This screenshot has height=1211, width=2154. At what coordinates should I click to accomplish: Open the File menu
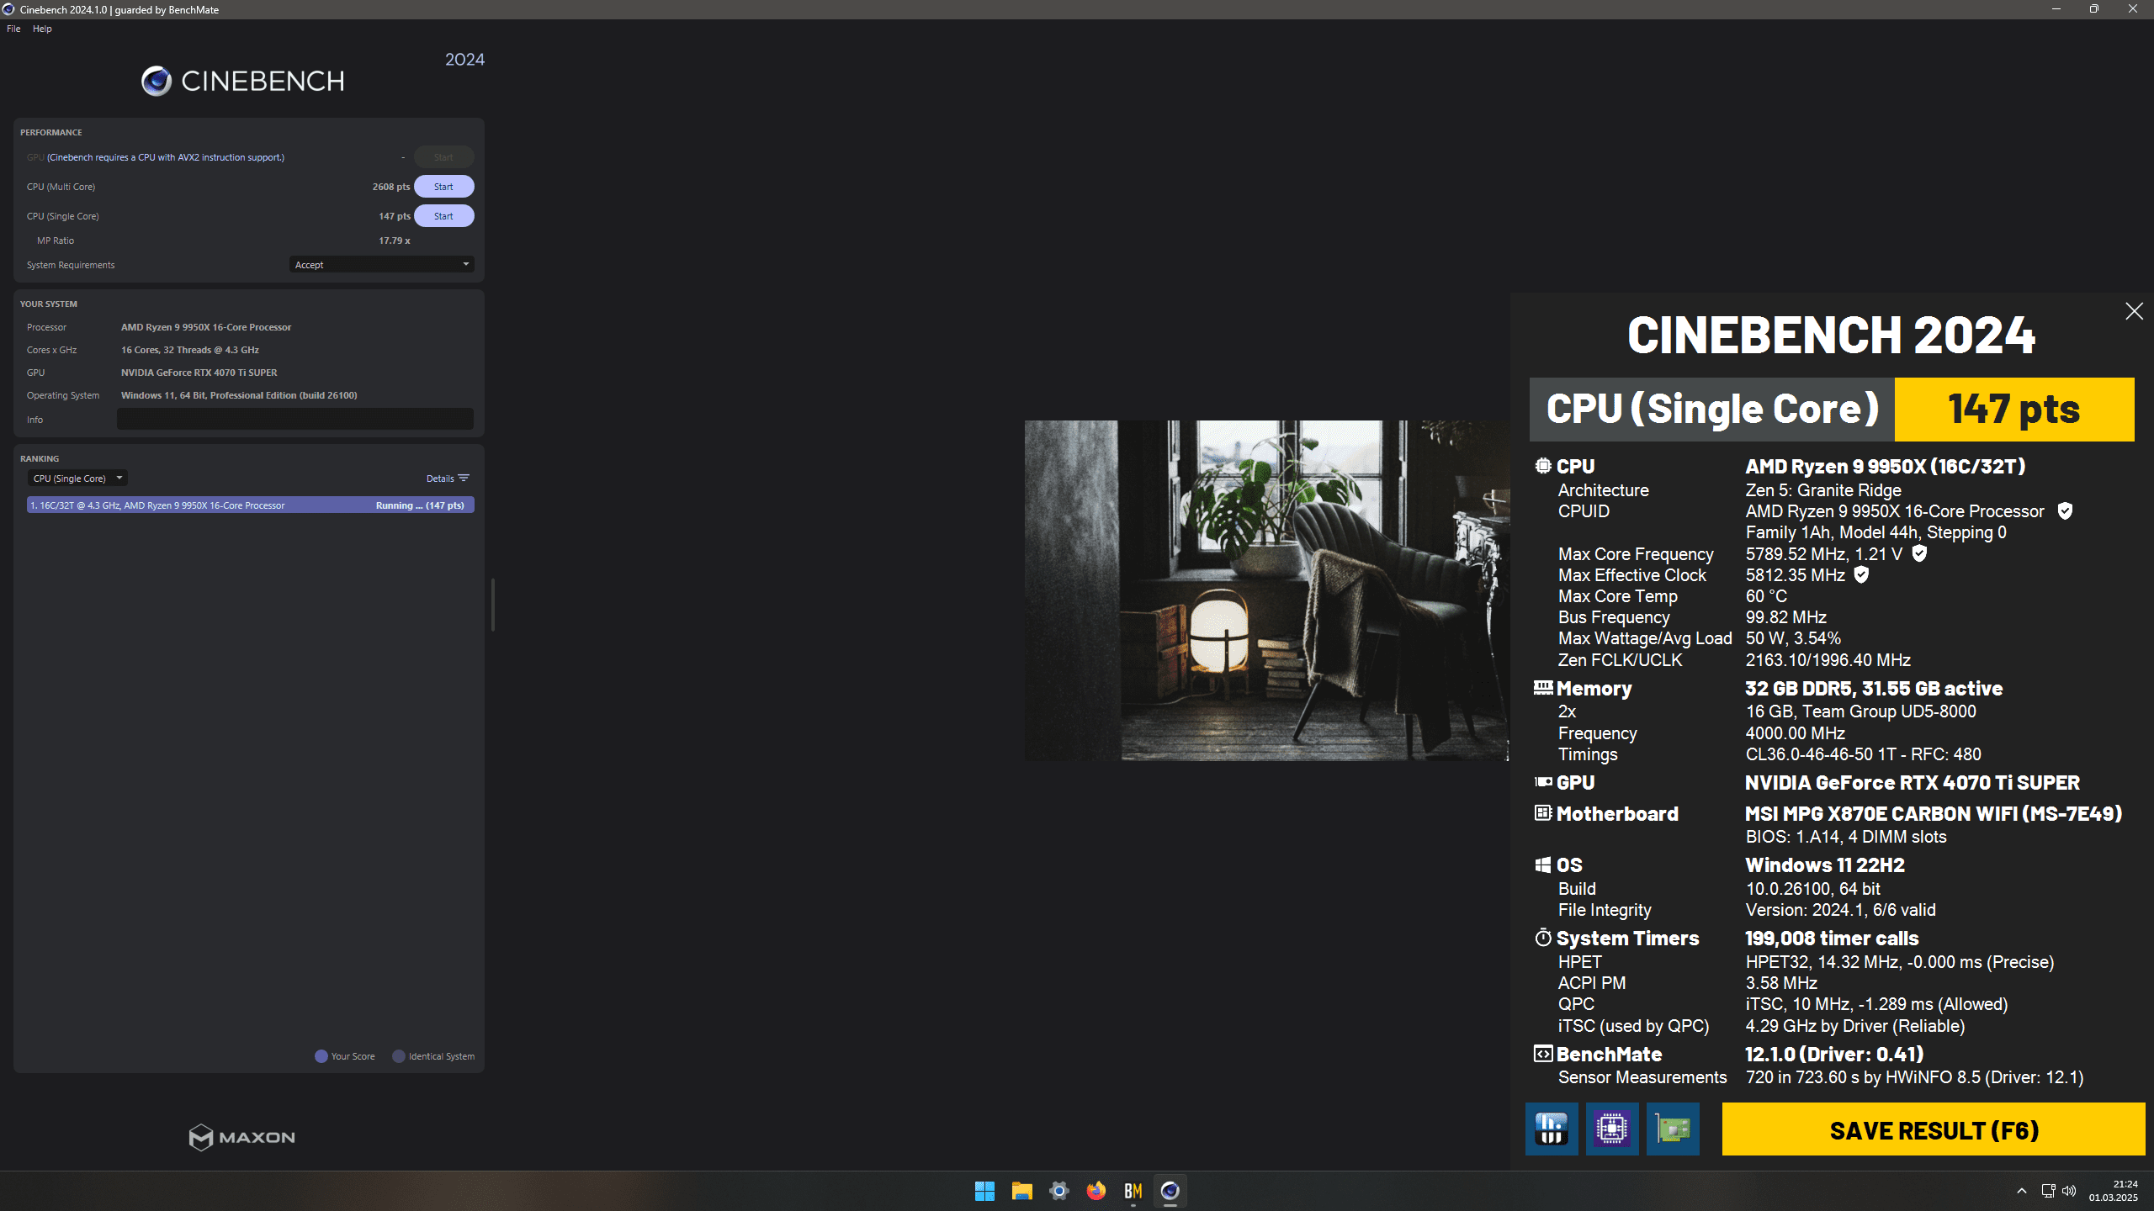tap(13, 29)
